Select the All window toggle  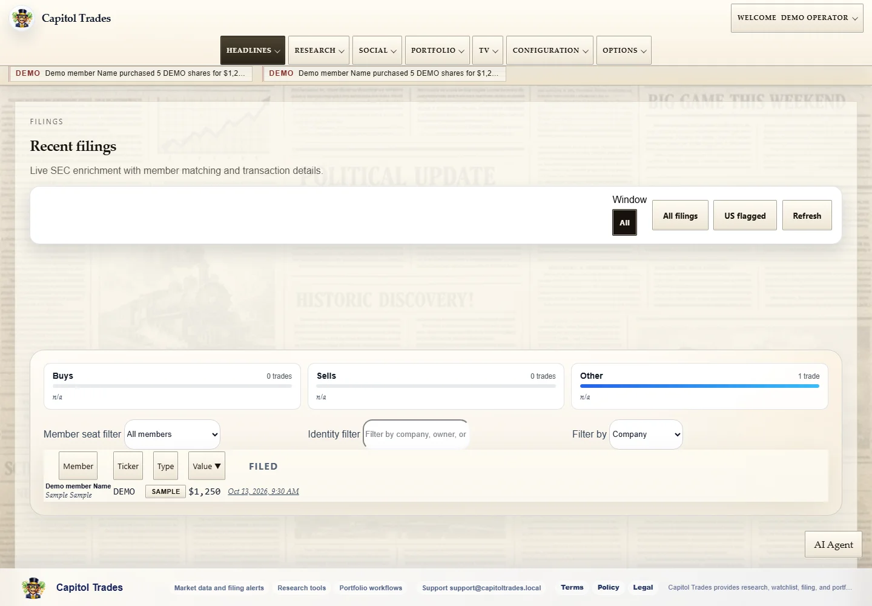click(x=624, y=222)
